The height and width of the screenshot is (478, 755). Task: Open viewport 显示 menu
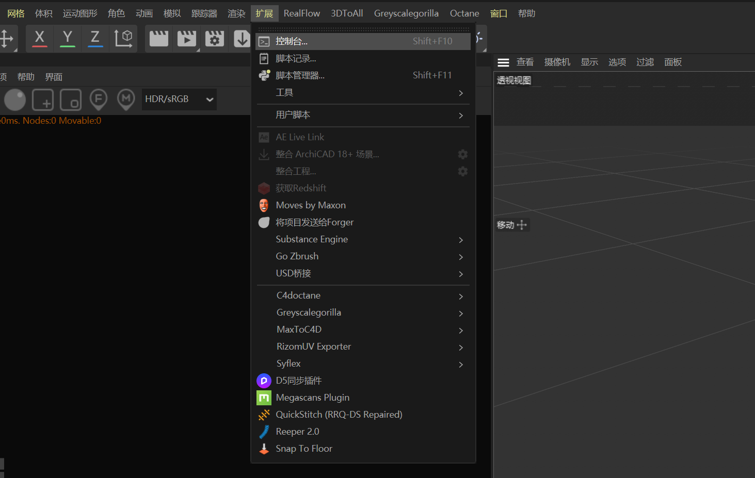(589, 62)
